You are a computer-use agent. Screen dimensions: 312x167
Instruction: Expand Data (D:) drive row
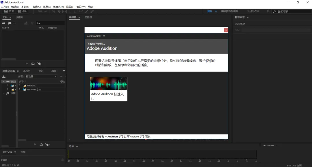(x=20, y=86)
